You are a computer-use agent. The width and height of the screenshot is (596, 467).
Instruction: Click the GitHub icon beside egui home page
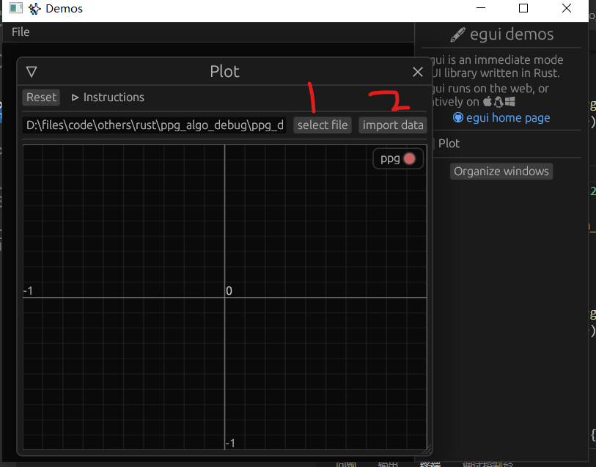coord(458,118)
